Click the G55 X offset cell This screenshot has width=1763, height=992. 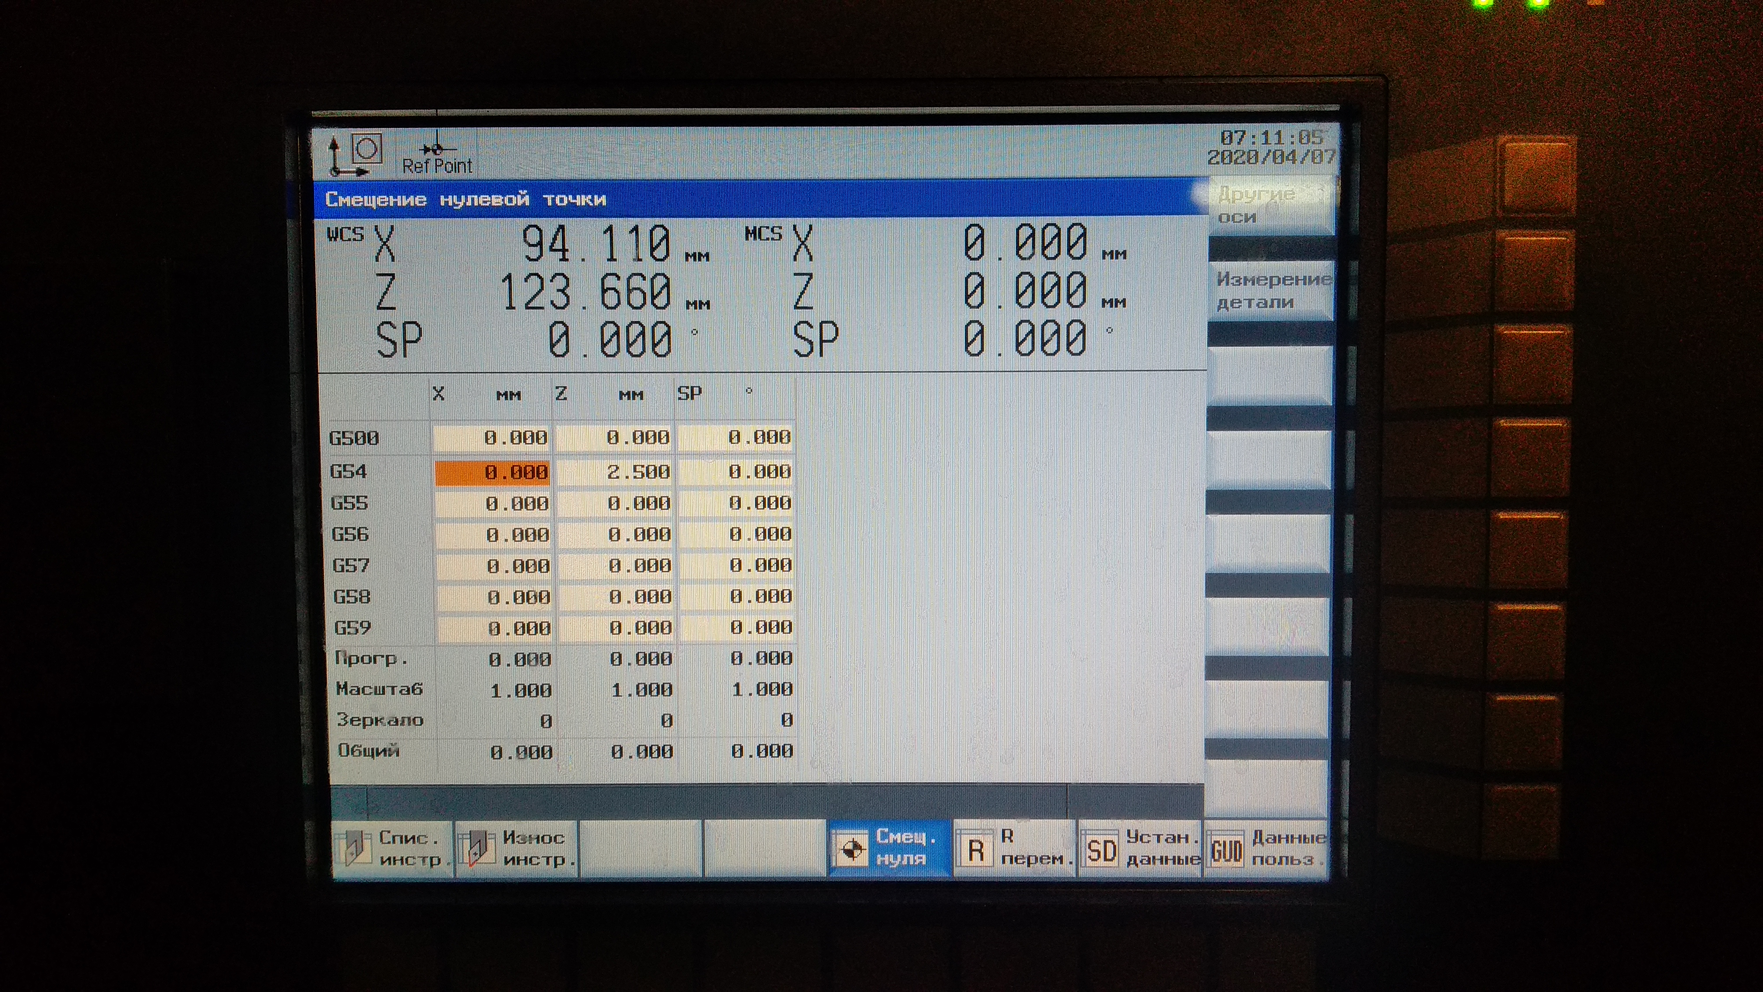(493, 504)
